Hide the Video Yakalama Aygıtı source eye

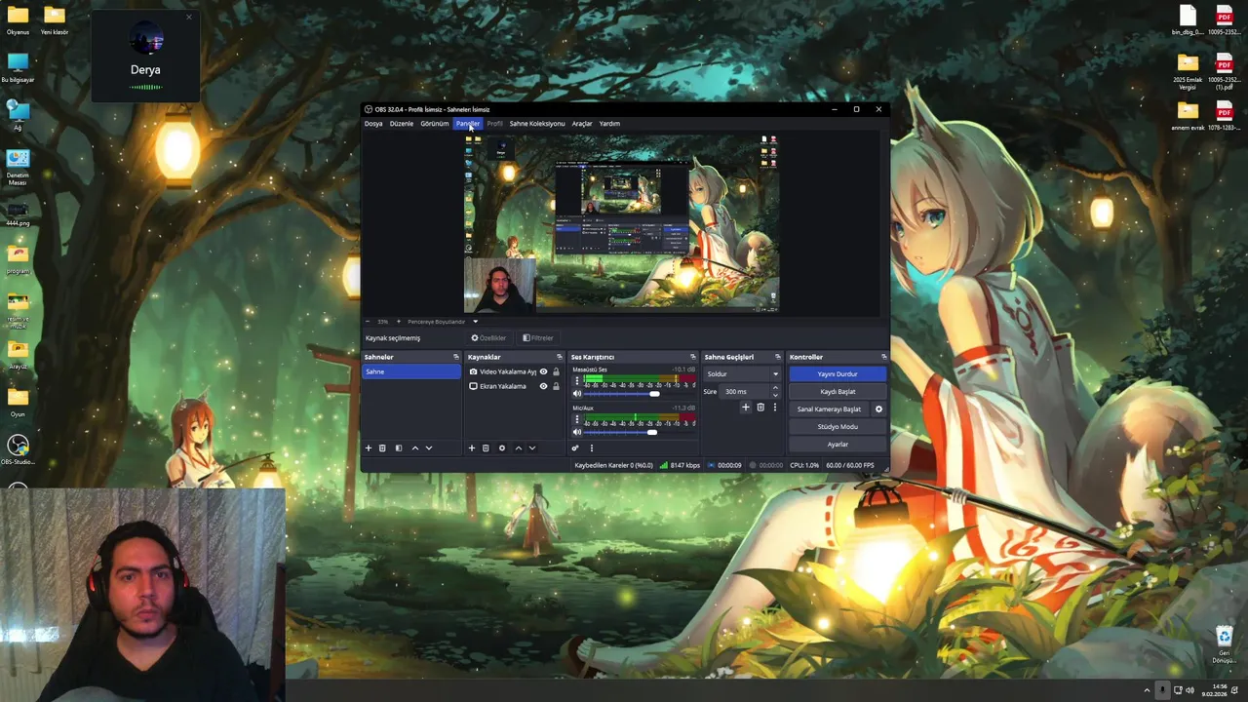(543, 371)
